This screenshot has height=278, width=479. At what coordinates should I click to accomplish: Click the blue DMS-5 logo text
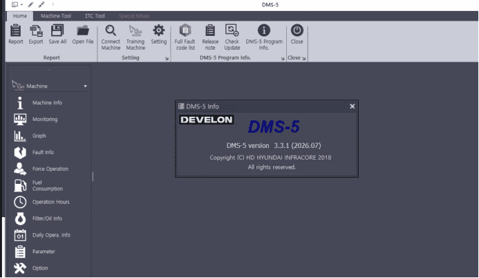pyautogui.click(x=274, y=127)
